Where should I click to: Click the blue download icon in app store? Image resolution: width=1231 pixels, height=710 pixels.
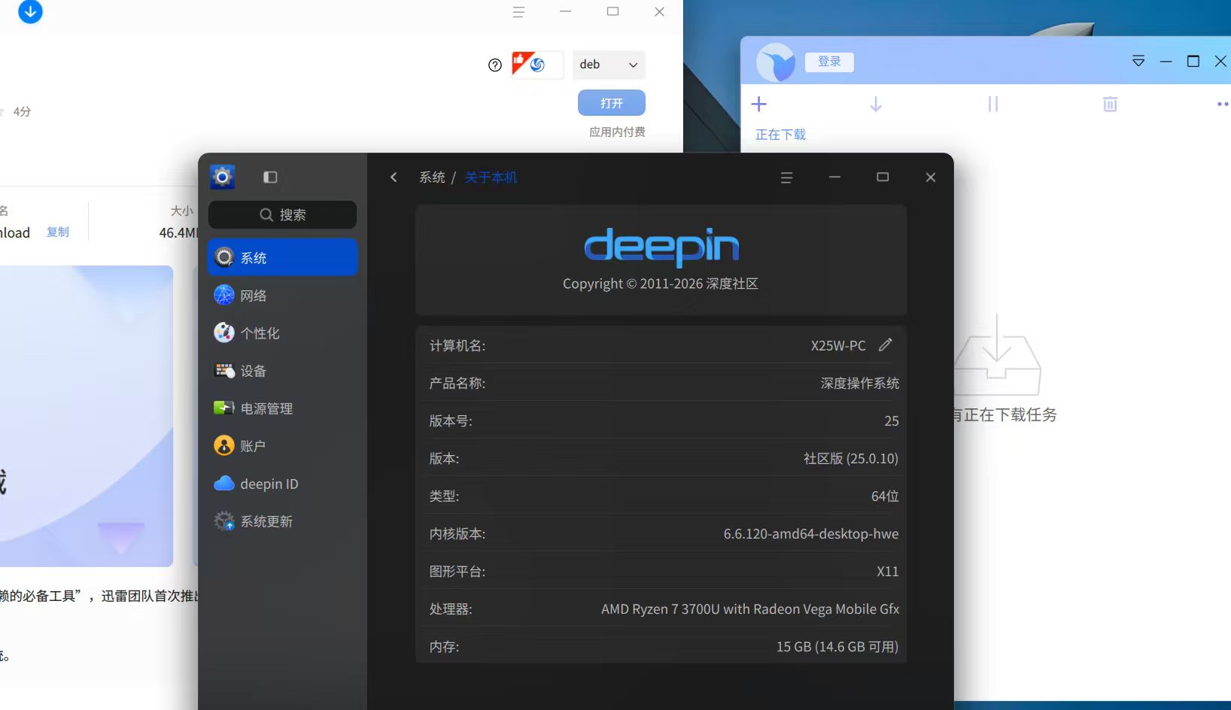point(30,11)
